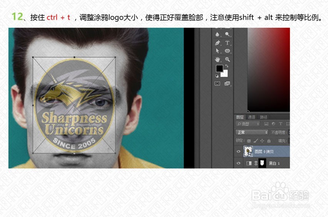Select the Horizontal Type tool
Screen dimensions: 328x217
pos(228,43)
